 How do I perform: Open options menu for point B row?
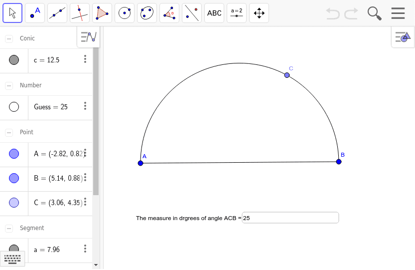point(85,177)
